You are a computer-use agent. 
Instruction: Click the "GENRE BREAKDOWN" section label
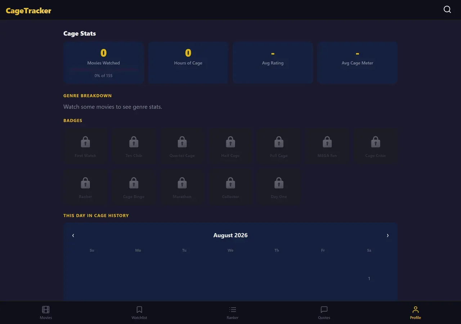[x=88, y=96]
